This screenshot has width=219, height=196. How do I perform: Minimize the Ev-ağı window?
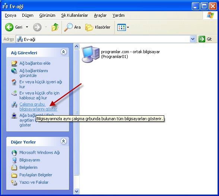pos(196,6)
